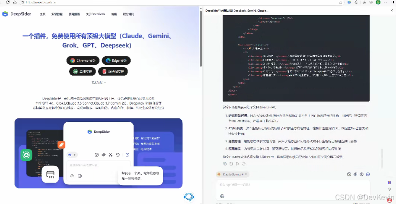396x204 pixels.
Task: Close the DeepSider side panel
Action: click(x=392, y=10)
